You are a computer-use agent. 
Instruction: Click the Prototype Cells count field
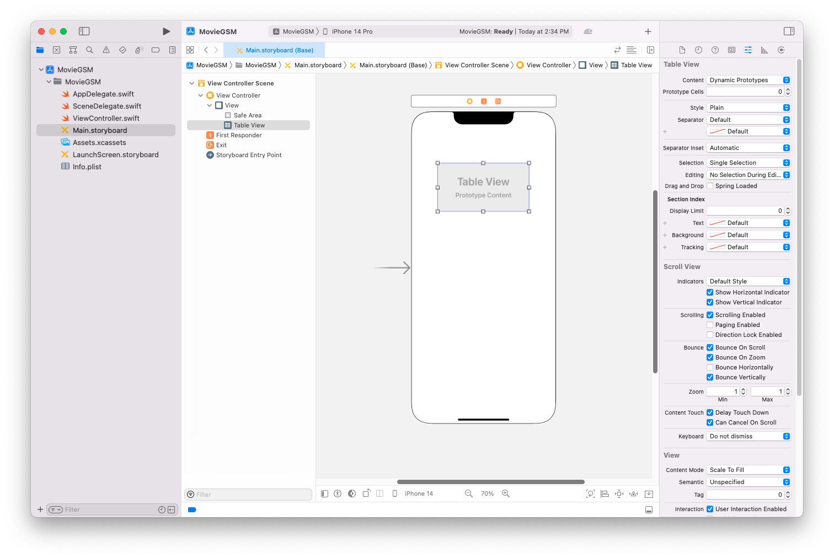(x=745, y=92)
